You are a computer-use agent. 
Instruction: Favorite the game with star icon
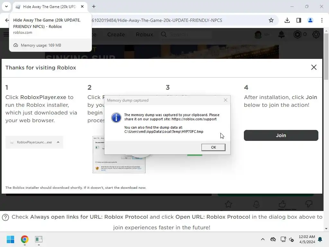pyautogui.click(x=228, y=204)
